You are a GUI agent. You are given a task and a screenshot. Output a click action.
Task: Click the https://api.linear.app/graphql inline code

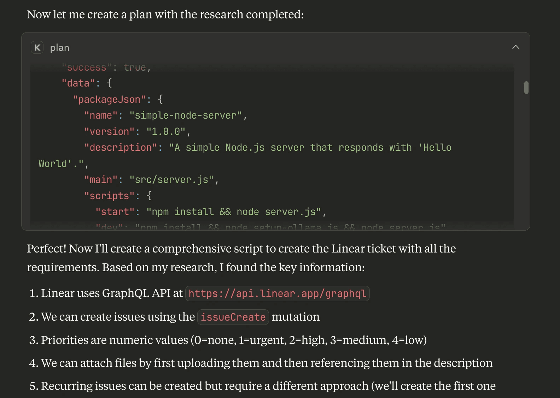pyautogui.click(x=277, y=293)
